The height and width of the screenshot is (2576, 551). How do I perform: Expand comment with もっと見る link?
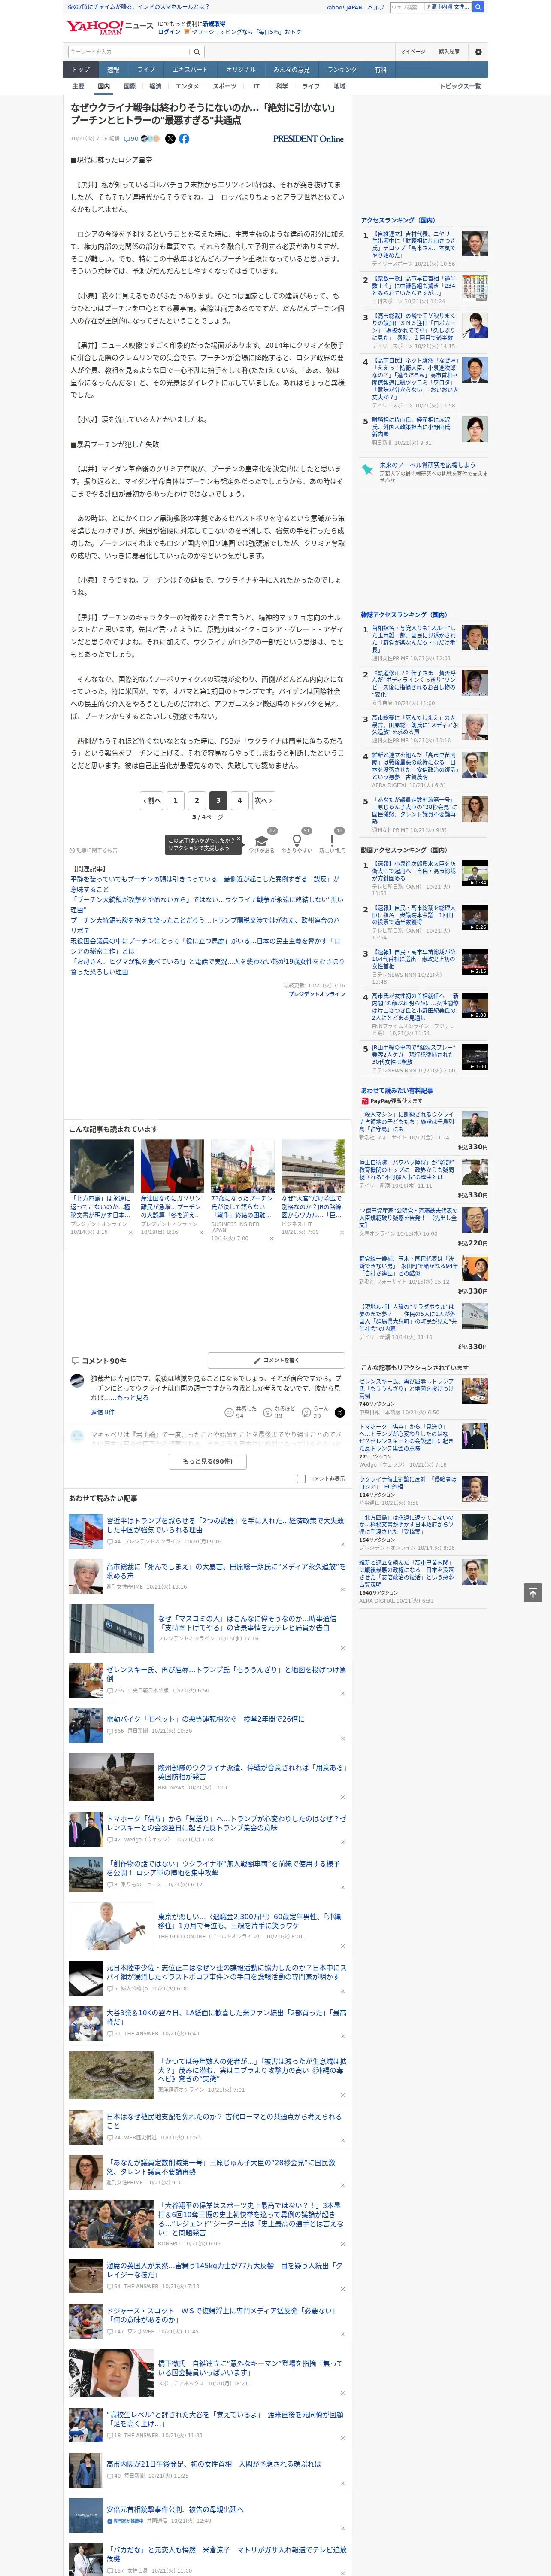coord(133,1398)
